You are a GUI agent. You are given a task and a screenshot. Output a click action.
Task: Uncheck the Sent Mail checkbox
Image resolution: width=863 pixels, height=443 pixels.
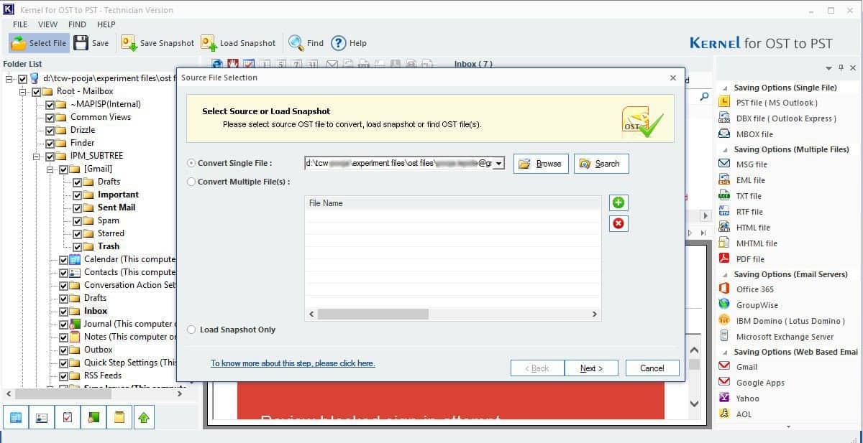[78, 208]
